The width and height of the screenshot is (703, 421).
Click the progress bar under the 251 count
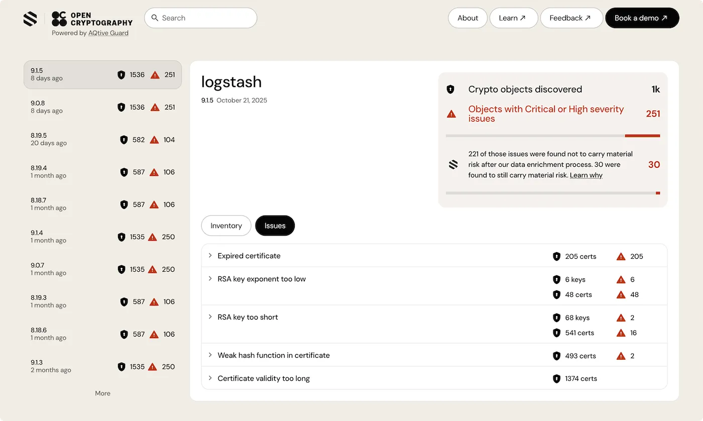coord(553,136)
